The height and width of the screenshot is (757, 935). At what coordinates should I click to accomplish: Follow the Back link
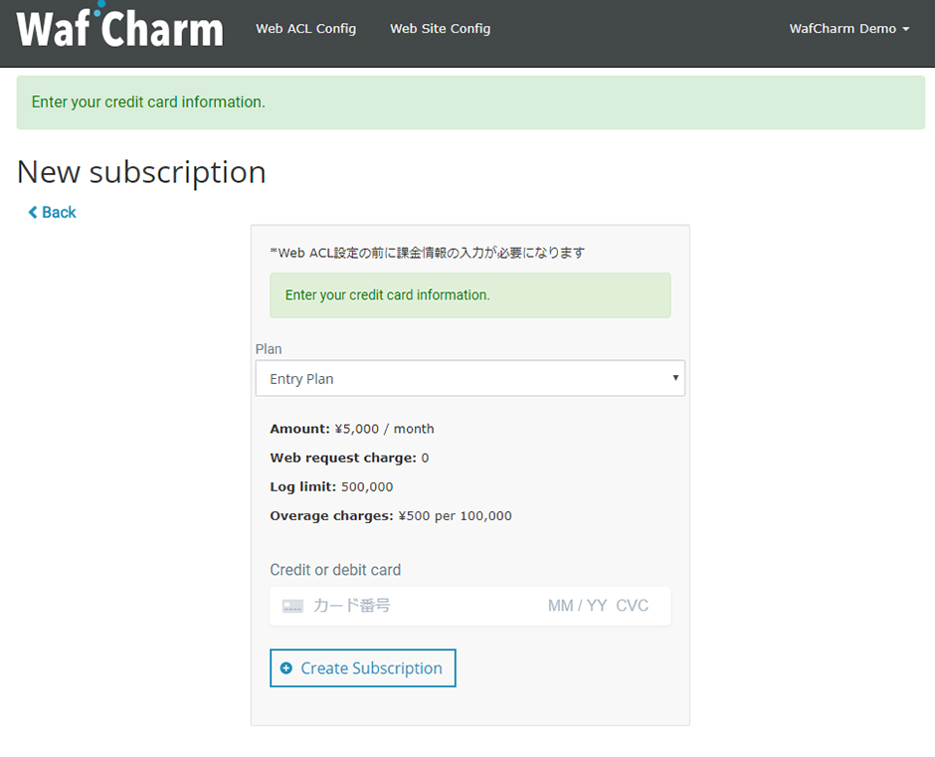tap(59, 212)
